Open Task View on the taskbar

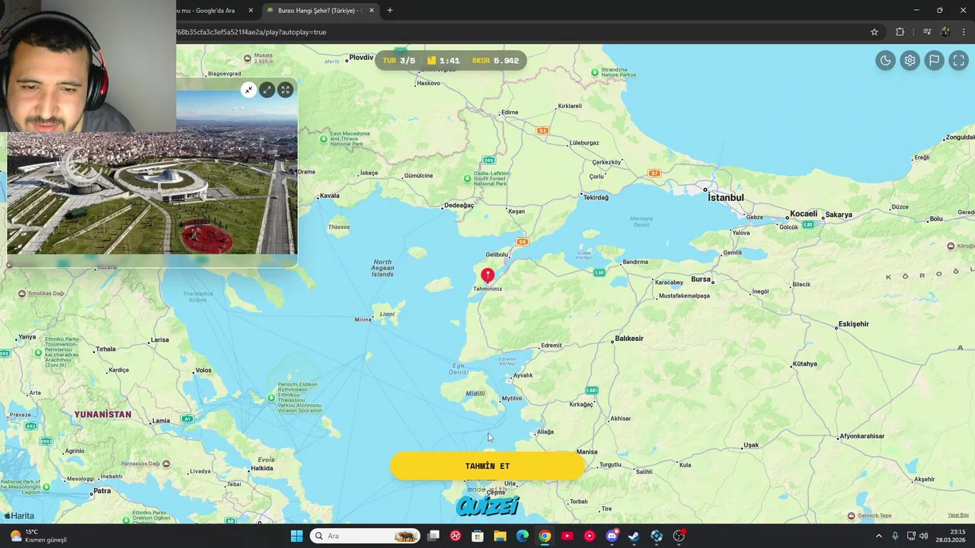(x=433, y=536)
